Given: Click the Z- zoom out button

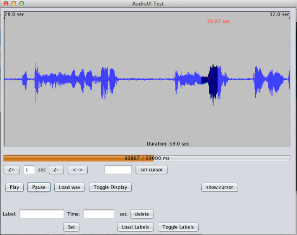Looking at the screenshot, I should [56, 170].
